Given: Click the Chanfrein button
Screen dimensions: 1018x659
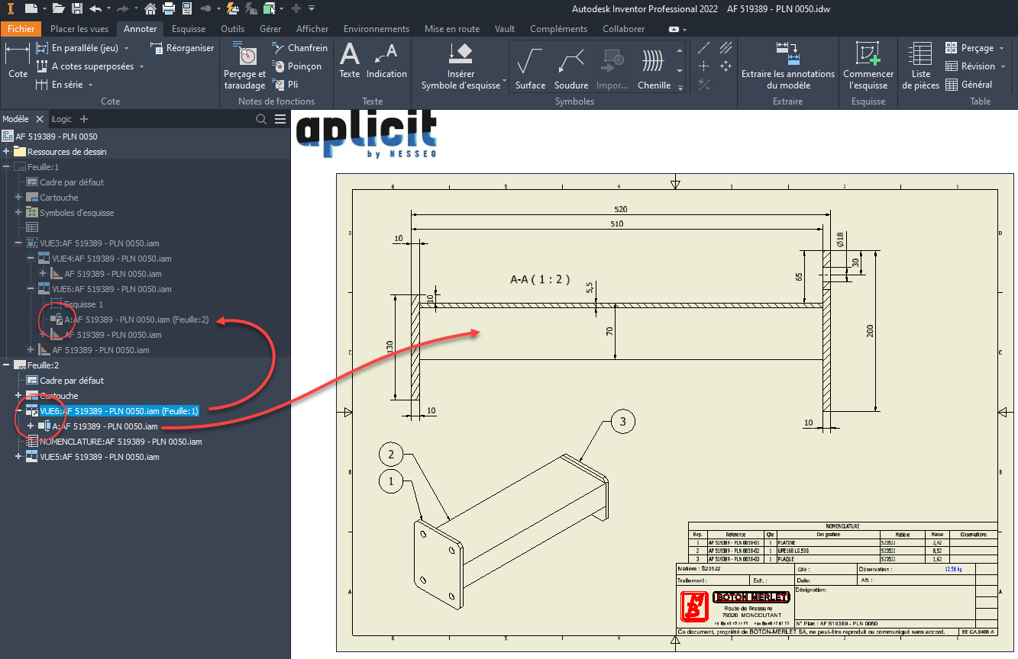Looking at the screenshot, I should tap(299, 48).
